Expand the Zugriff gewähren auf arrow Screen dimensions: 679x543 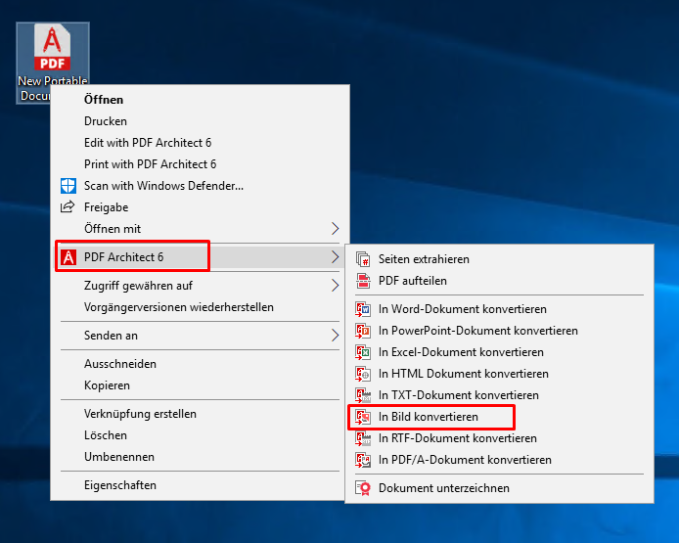336,286
